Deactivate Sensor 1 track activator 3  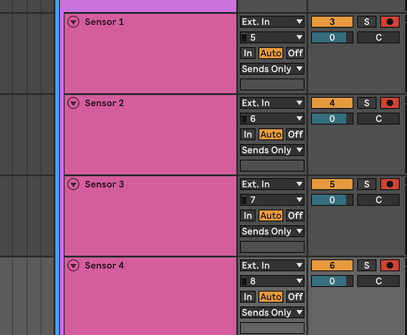pyautogui.click(x=332, y=22)
